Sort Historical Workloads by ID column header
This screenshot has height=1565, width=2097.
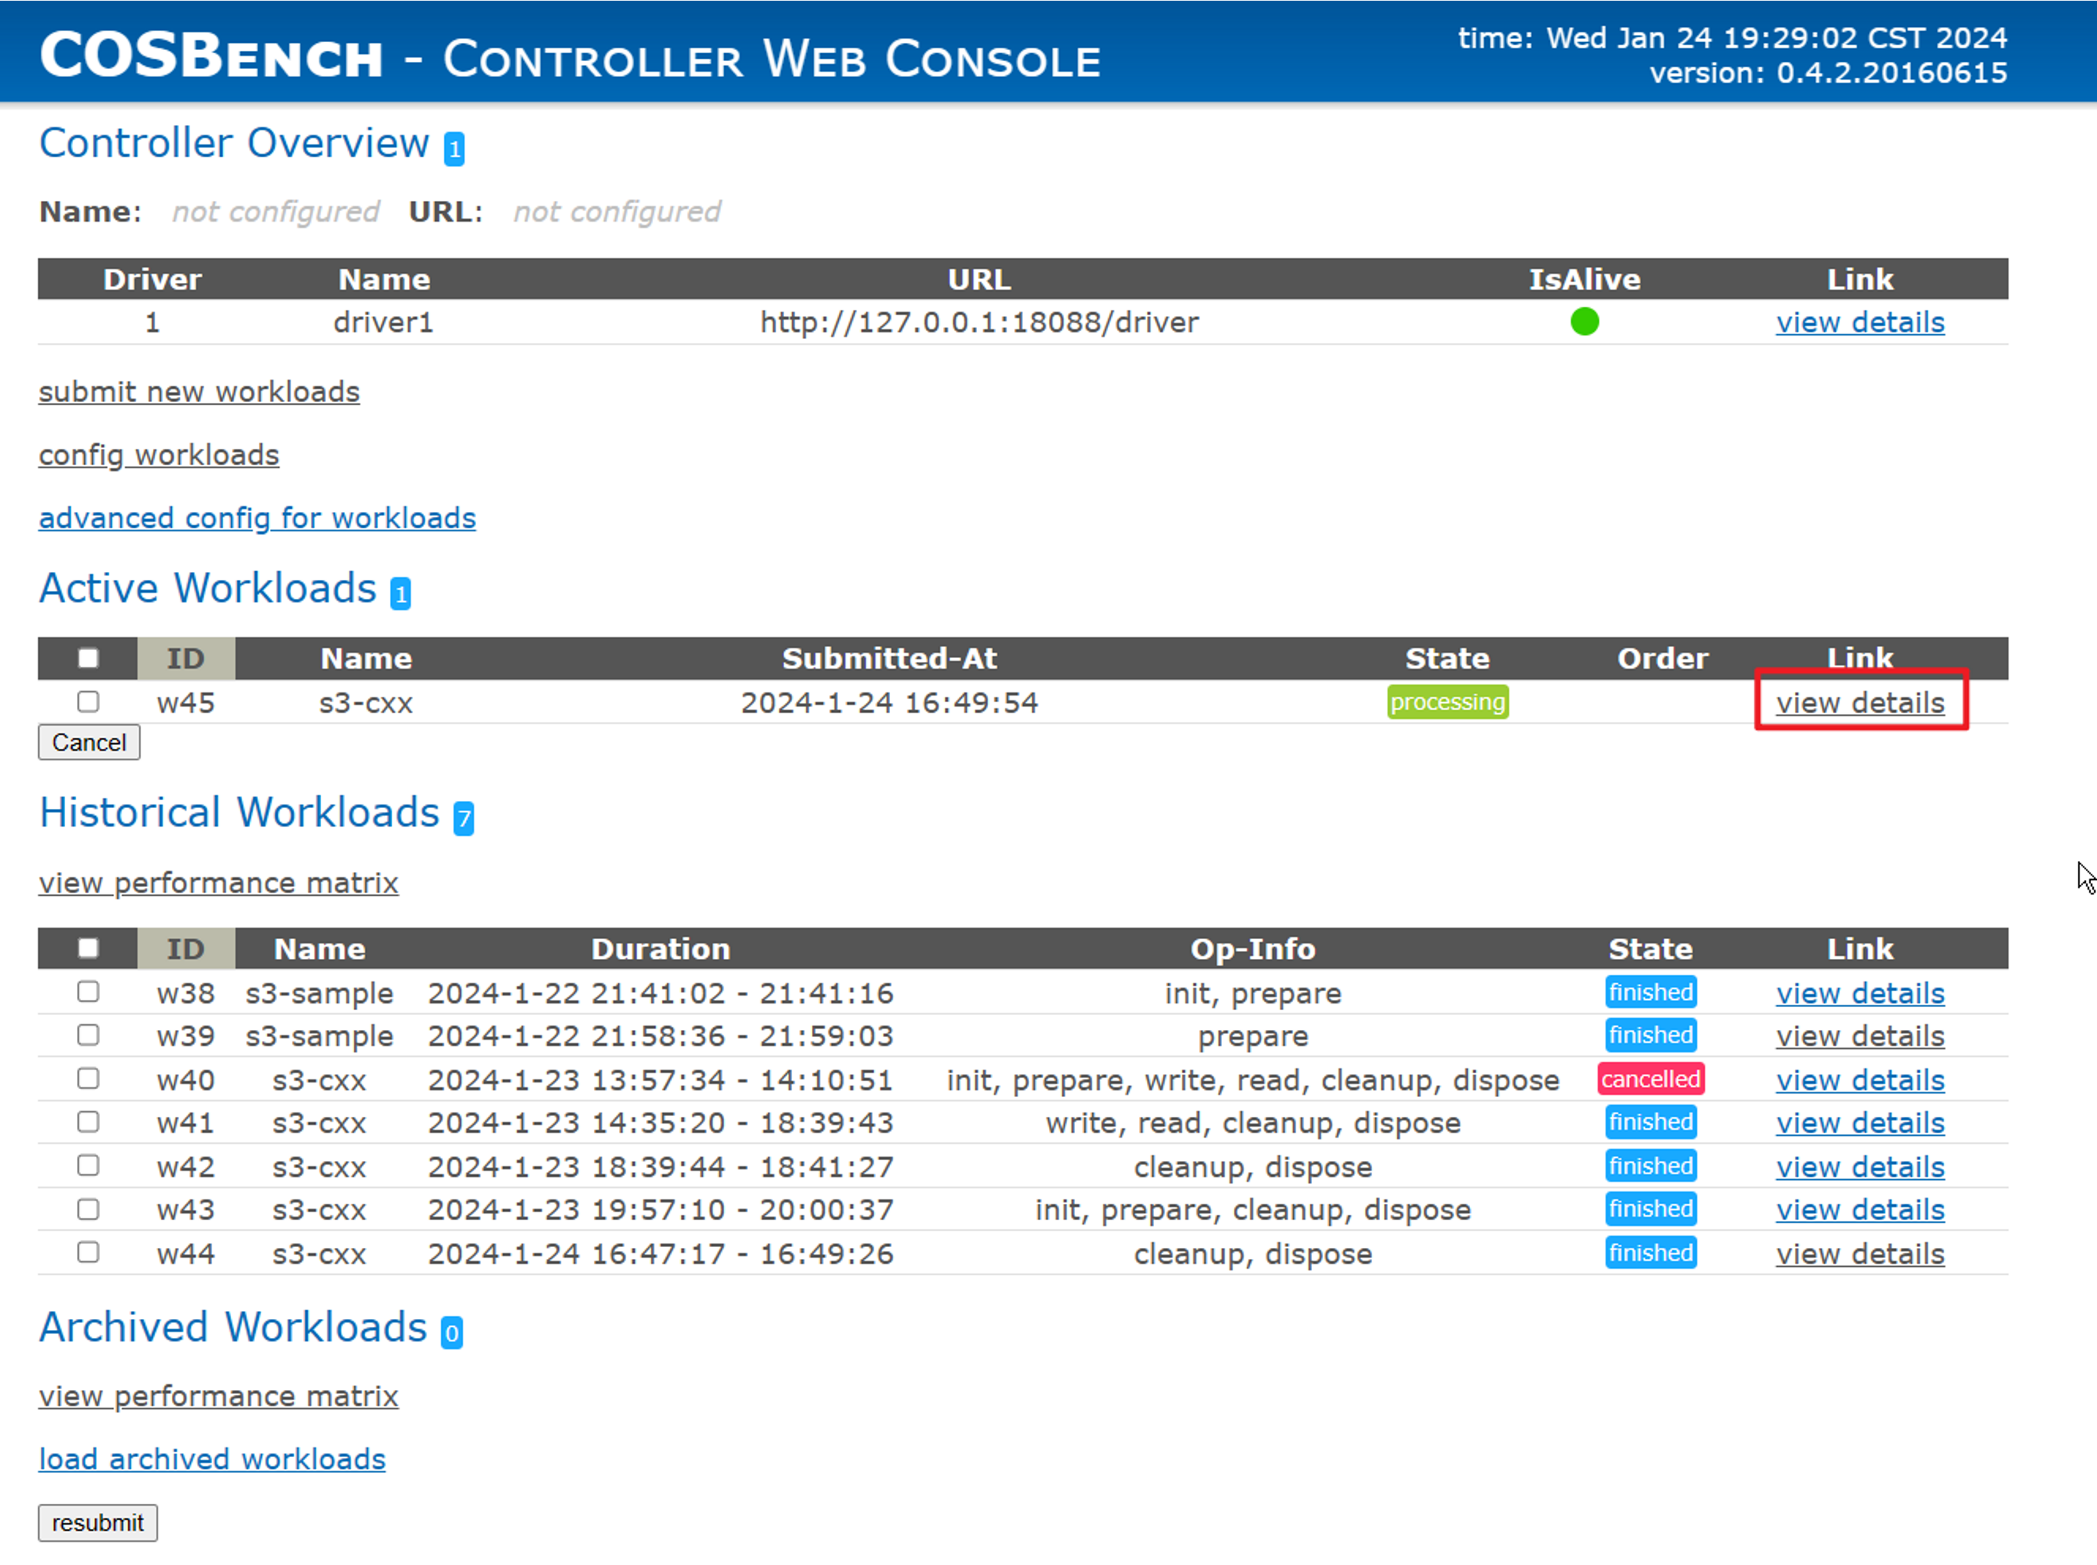[186, 948]
